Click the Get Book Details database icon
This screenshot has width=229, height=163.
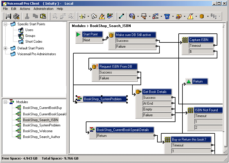139,92
